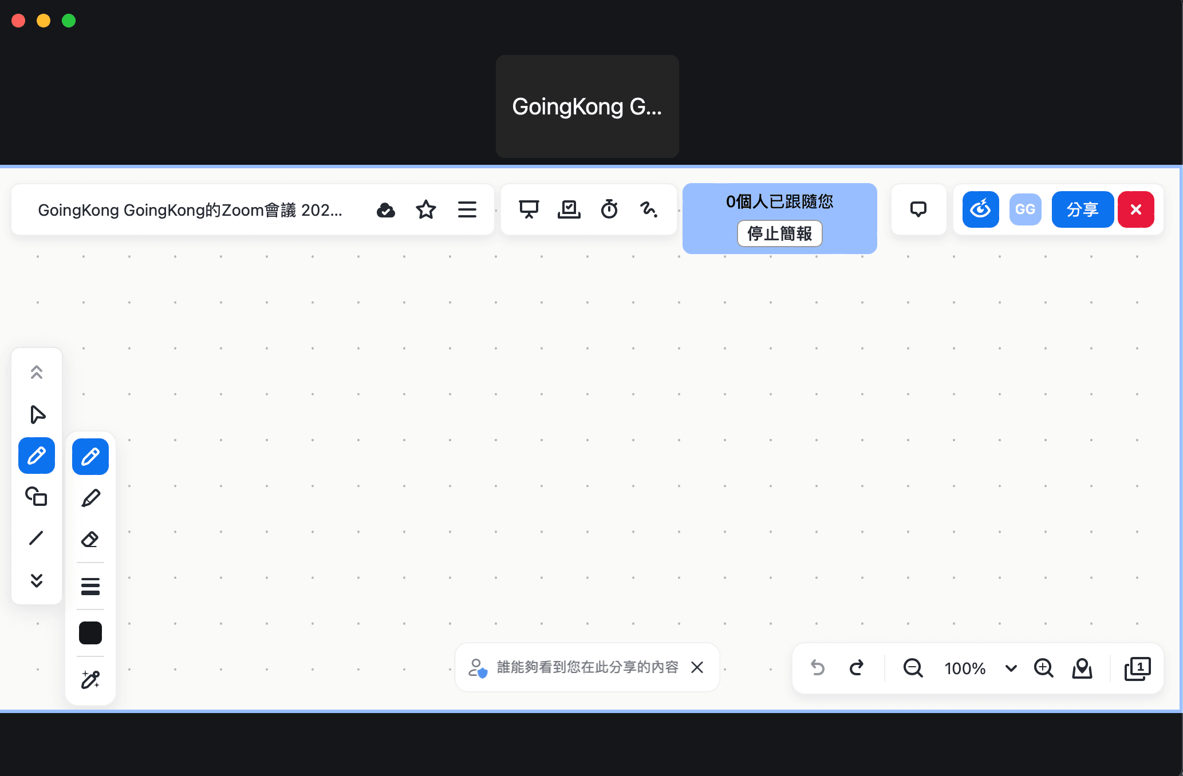
Task: Choose the highlighter marker tool
Action: [90, 498]
